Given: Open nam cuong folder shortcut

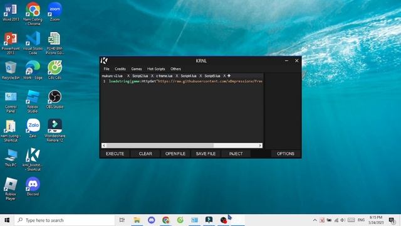Looking at the screenshot, I should (x=11, y=131).
